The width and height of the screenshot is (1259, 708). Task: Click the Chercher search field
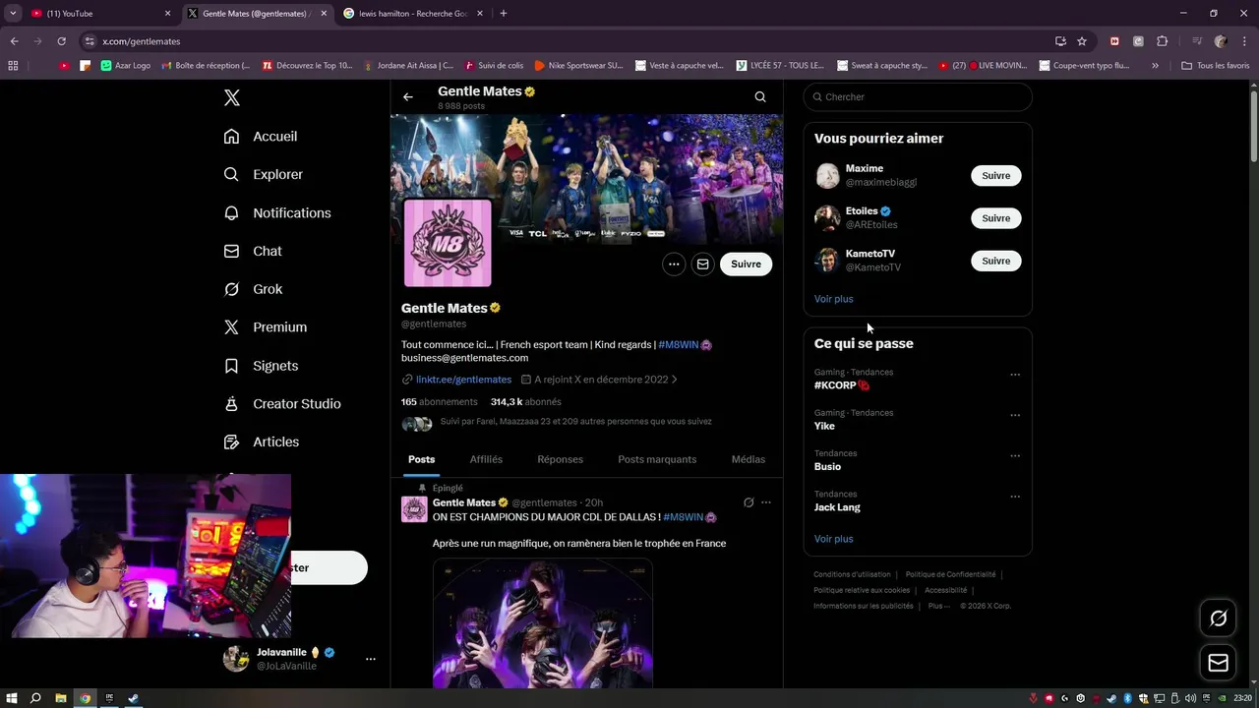(918, 97)
